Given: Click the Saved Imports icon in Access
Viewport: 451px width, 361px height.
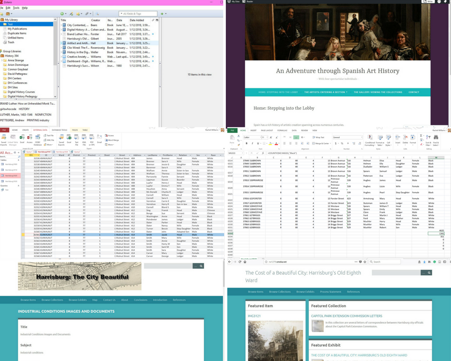Looking at the screenshot, I should pyautogui.click(x=4, y=137).
